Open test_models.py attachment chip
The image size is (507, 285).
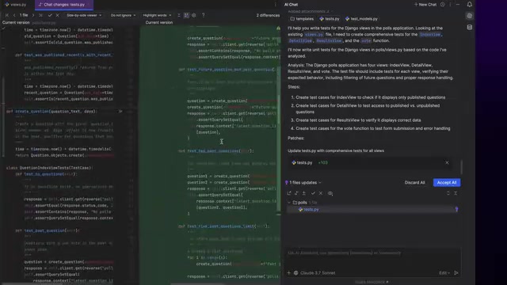point(361,19)
